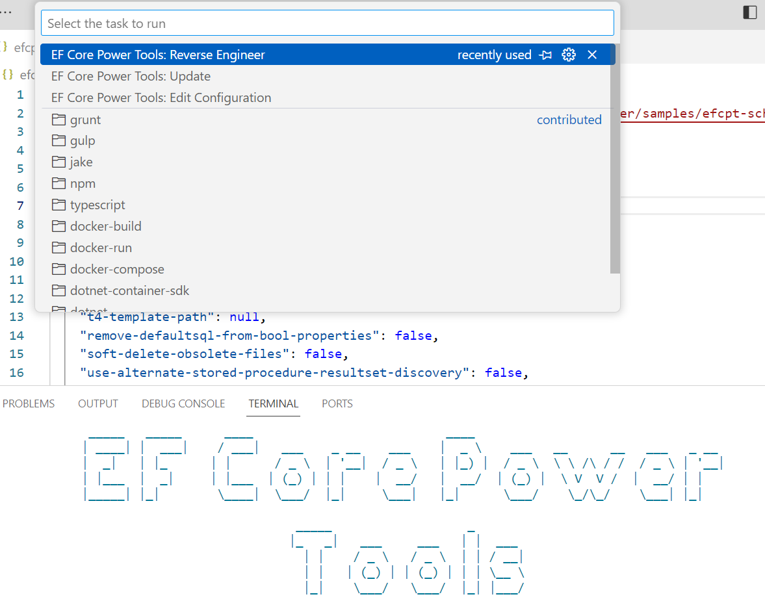Viewport: 765px width, 601px height.
Task: Open the samples/efcpt-schema URL link
Action: pos(692,114)
